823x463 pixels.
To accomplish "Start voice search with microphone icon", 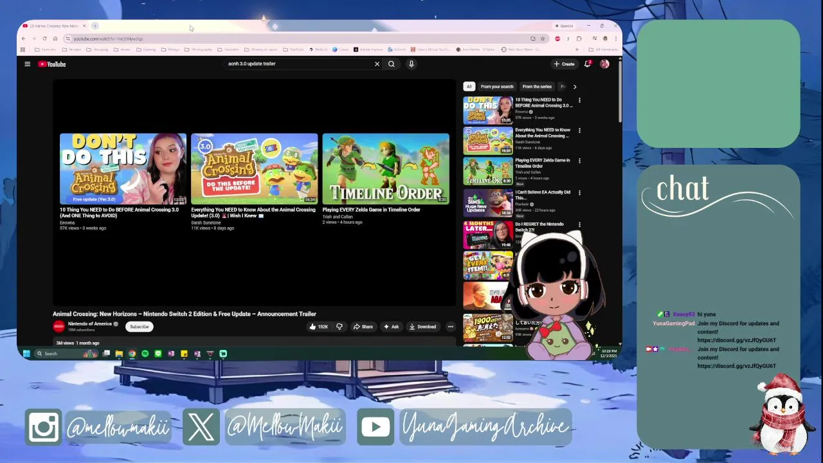I will (x=411, y=64).
